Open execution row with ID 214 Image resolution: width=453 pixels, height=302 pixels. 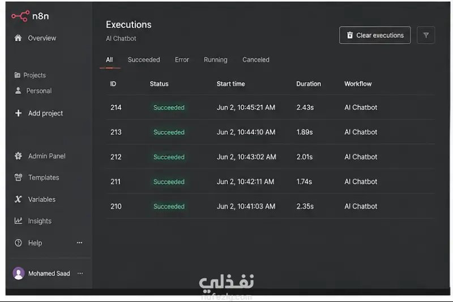coord(271,107)
